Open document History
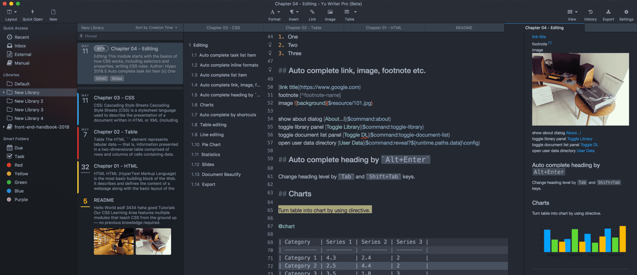 [x=590, y=15]
